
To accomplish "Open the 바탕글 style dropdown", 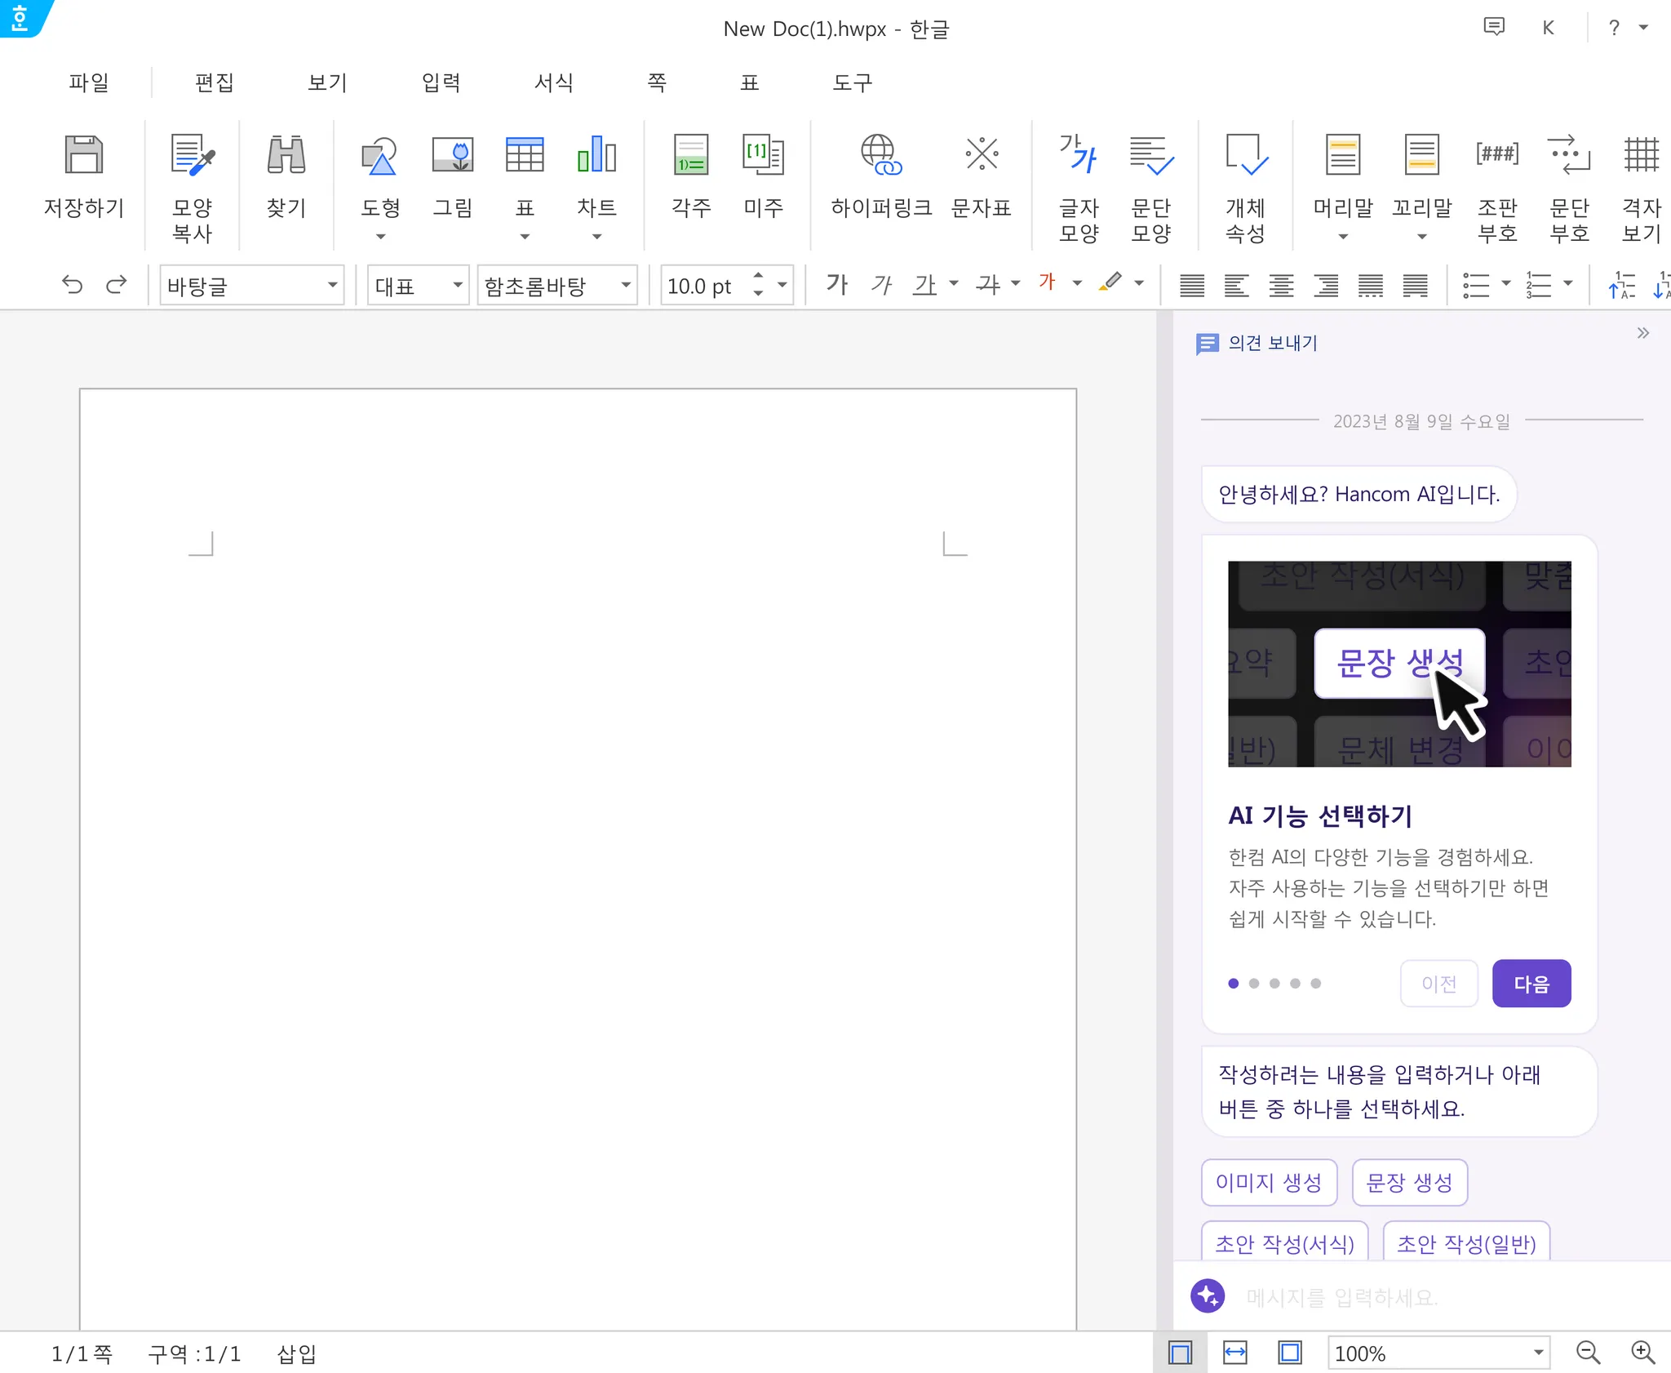I will coord(332,285).
